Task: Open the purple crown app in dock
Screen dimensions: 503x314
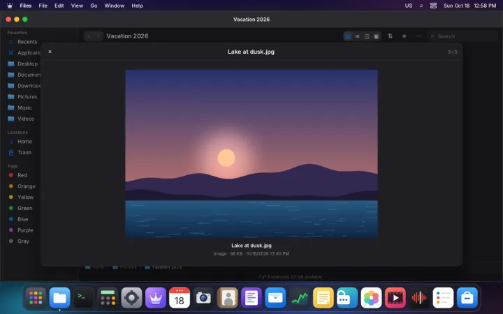Action: (x=156, y=298)
